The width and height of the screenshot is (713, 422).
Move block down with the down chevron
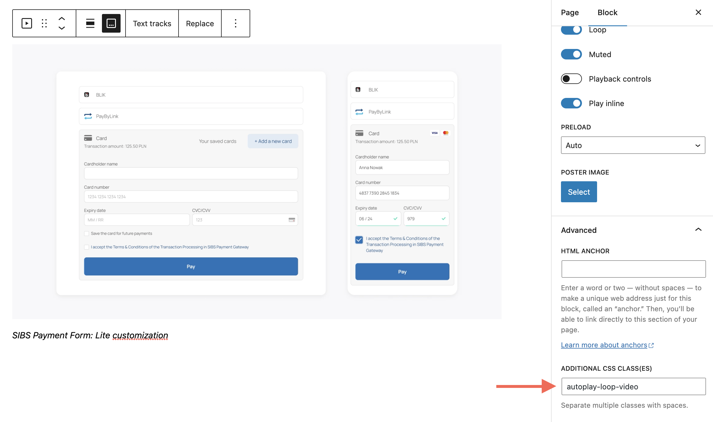[x=62, y=28]
